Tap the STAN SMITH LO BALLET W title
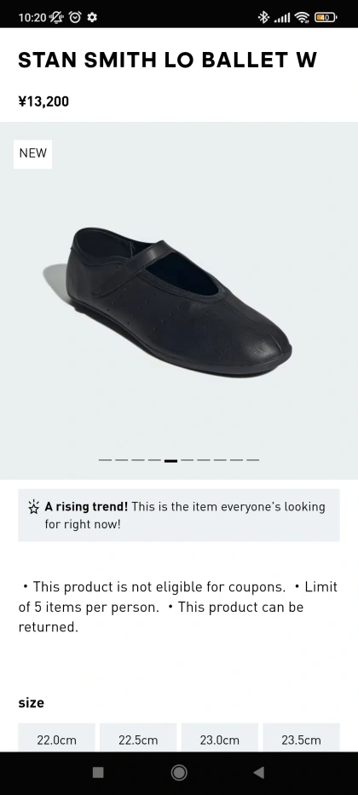The image size is (358, 795). pos(167,60)
